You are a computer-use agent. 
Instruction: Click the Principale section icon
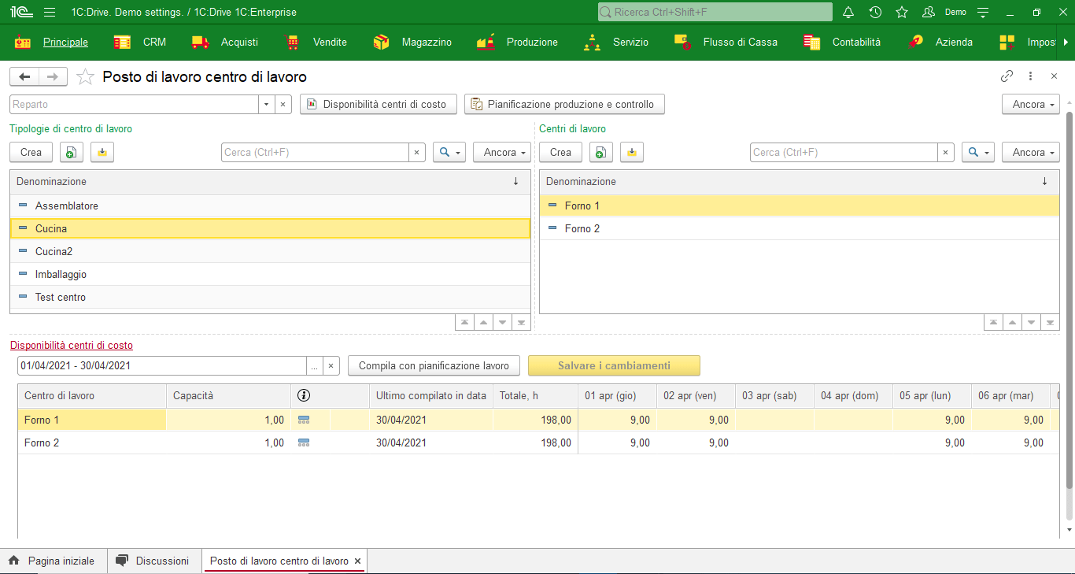23,43
